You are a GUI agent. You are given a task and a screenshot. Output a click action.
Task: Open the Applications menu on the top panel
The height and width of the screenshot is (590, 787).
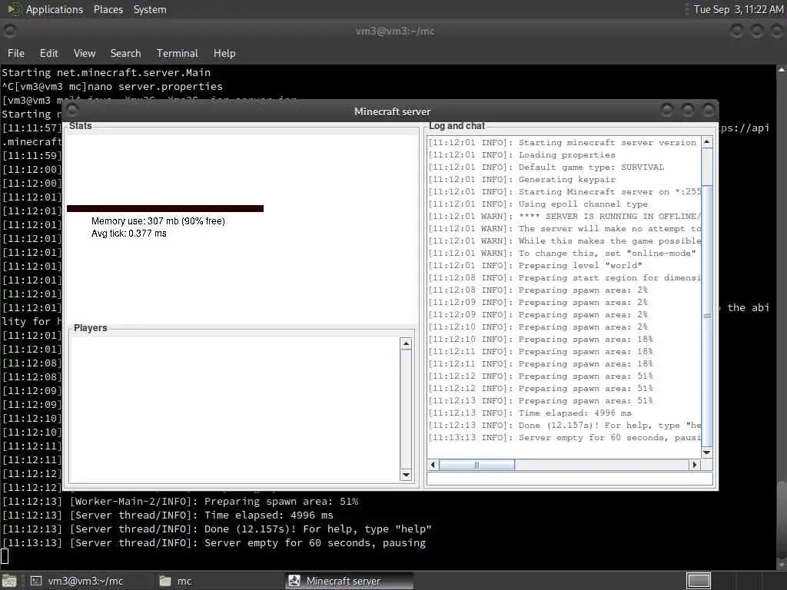pos(55,9)
